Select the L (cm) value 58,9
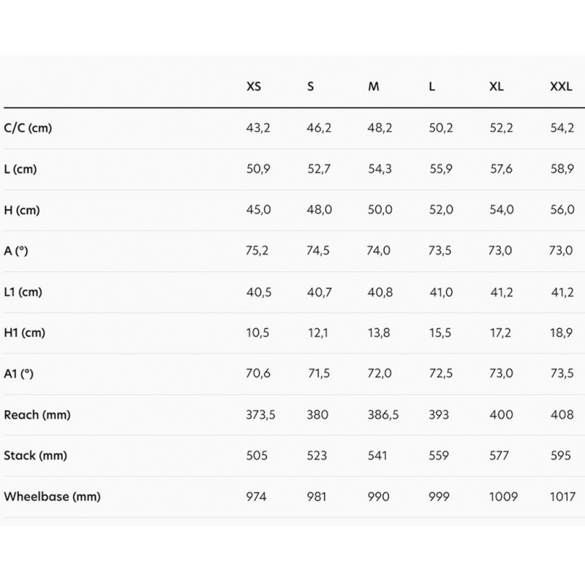This screenshot has height=585, width=585. [561, 169]
